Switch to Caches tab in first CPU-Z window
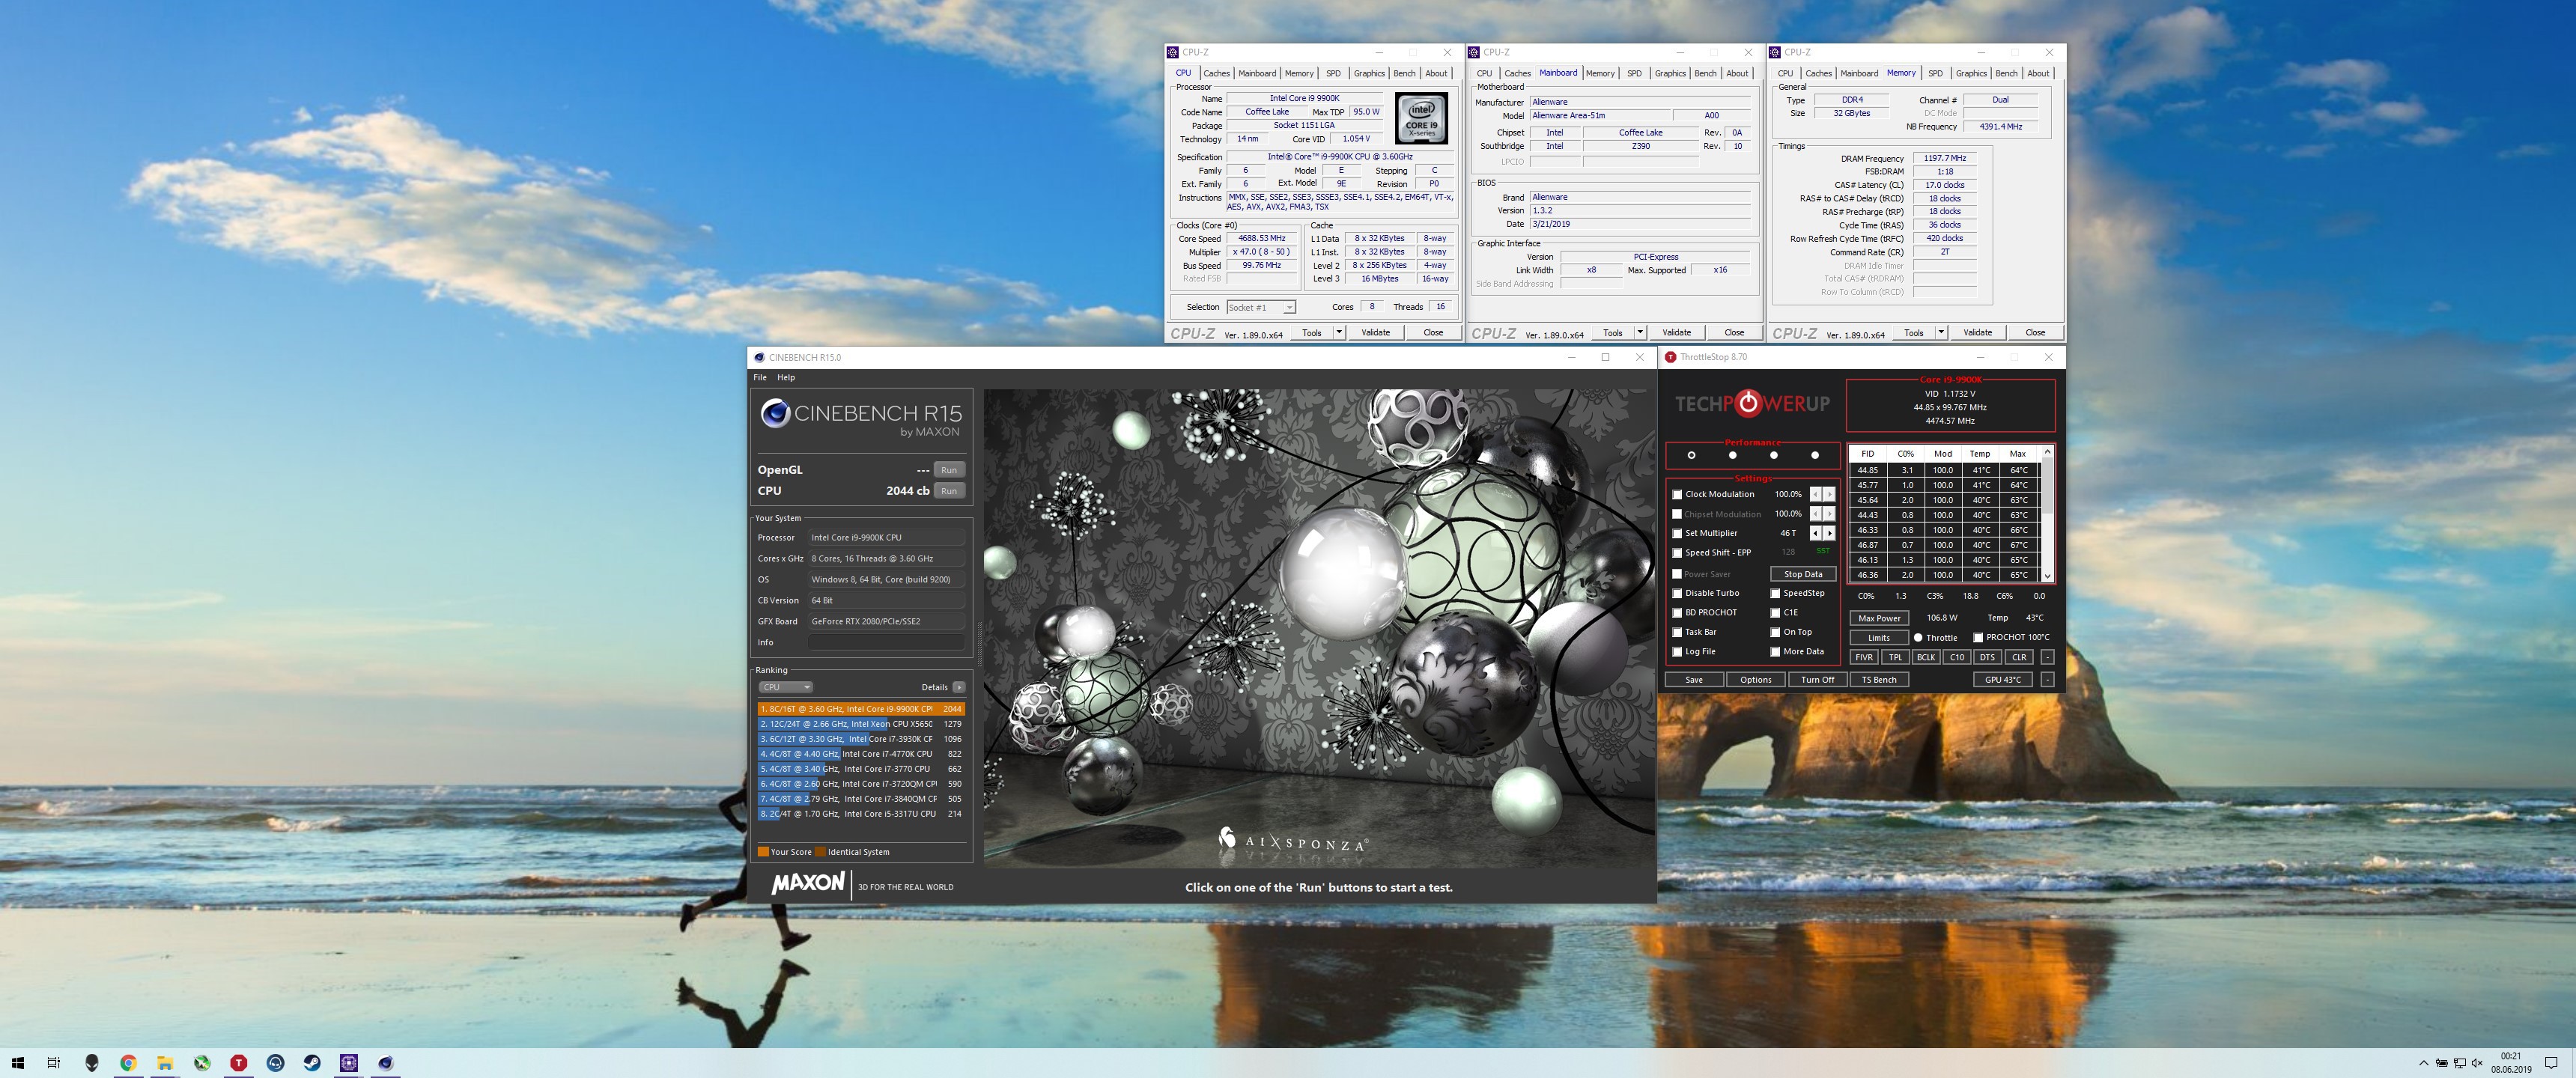Viewport: 2576px width, 1078px height. click(1216, 73)
